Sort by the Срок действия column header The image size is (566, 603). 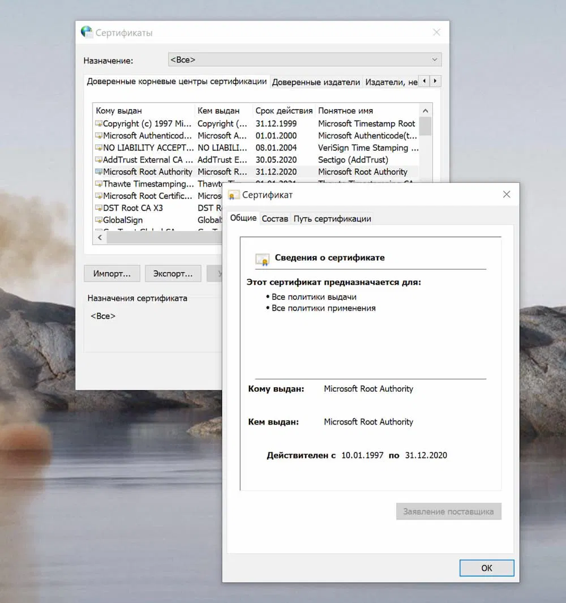(284, 111)
